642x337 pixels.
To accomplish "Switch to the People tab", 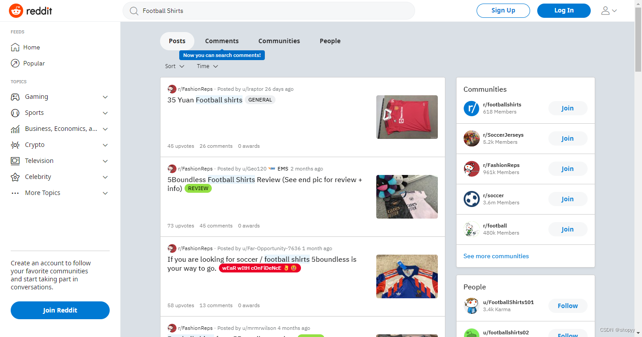I will point(330,41).
